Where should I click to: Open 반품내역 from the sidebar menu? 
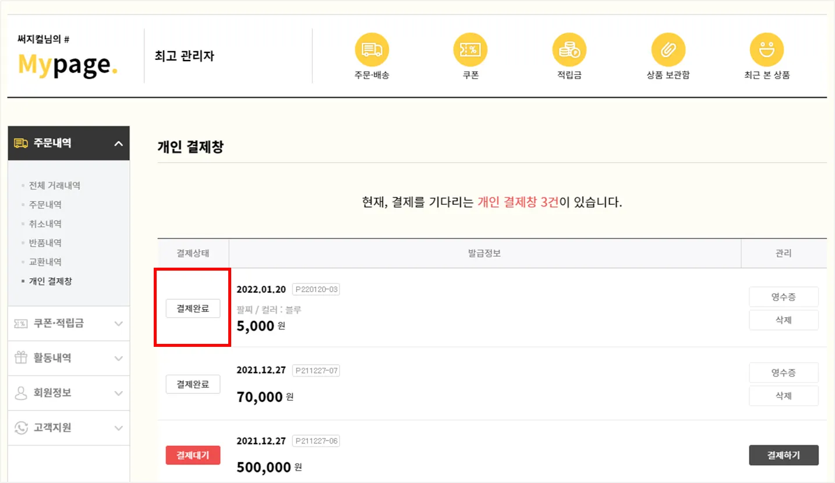coord(45,243)
